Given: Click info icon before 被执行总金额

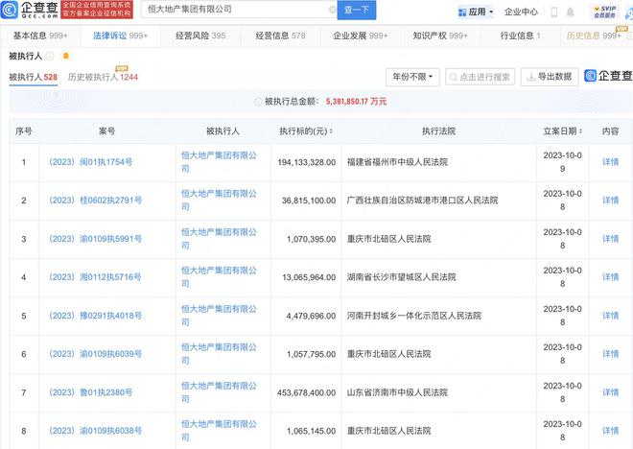Looking at the screenshot, I should (x=258, y=102).
